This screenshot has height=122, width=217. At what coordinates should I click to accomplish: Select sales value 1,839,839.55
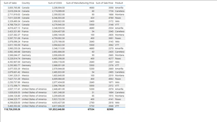[14, 93]
